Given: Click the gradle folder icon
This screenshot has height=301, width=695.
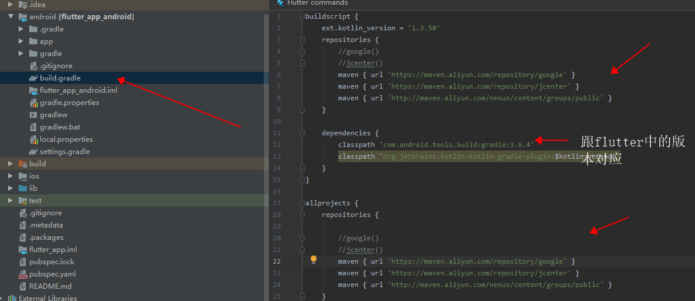Looking at the screenshot, I should pyautogui.click(x=33, y=54).
